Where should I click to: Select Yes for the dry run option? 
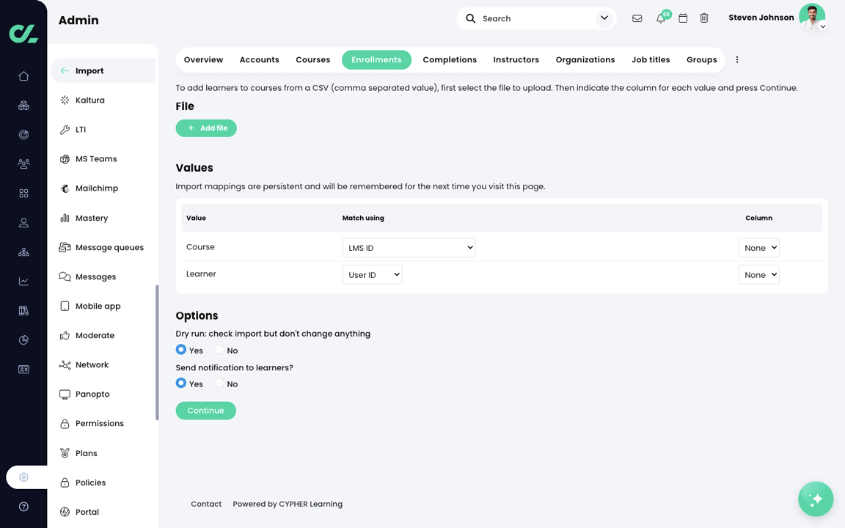tap(180, 351)
